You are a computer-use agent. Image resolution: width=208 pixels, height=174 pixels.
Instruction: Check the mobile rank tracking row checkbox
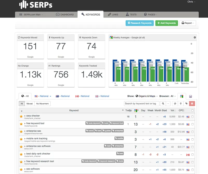click(x=192, y=139)
